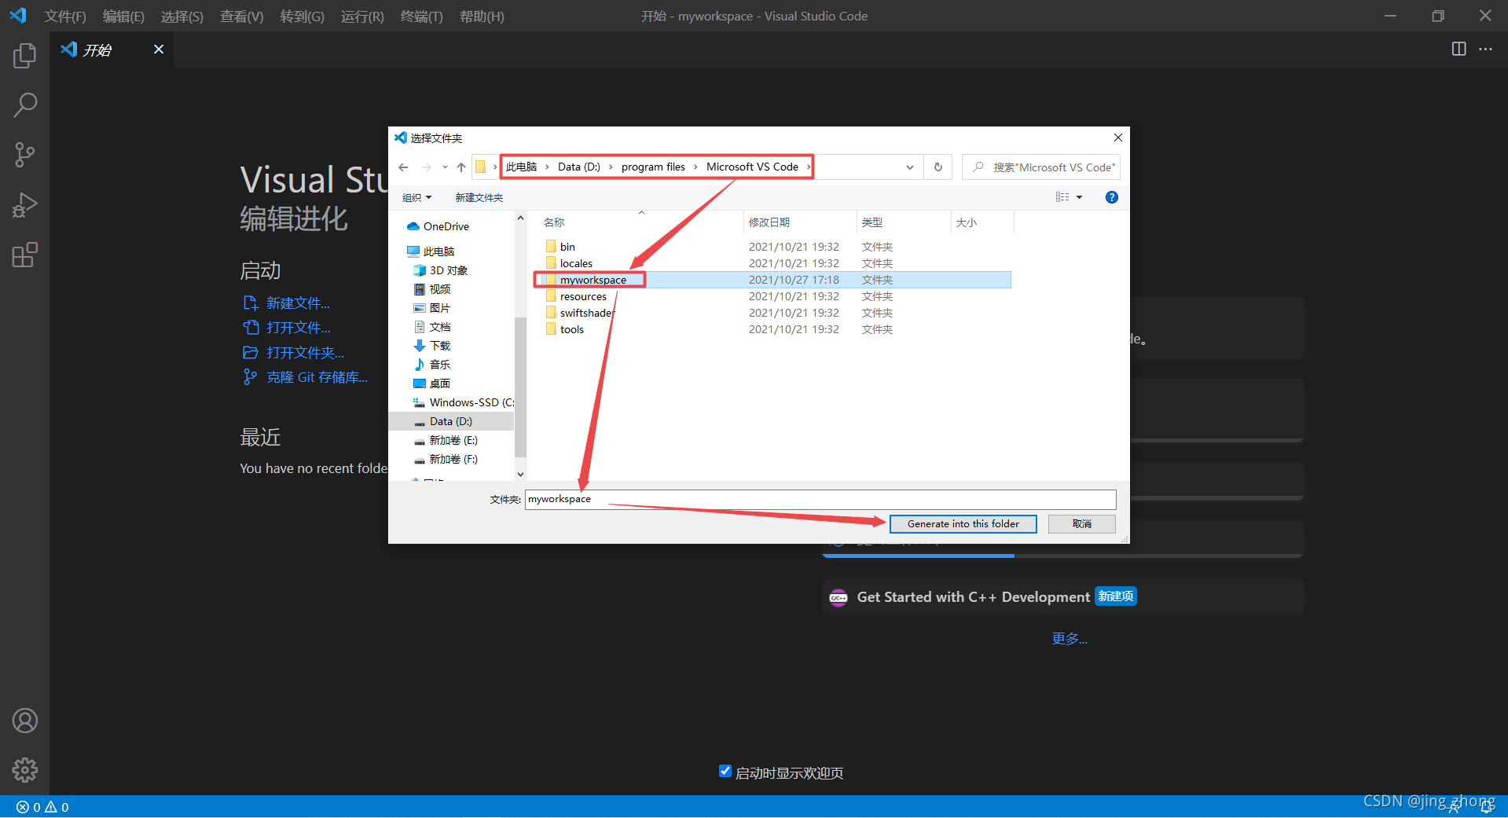Expand chevron after Data (D:) breadcrumb
Image resolution: width=1508 pixels, height=818 pixels.
click(611, 167)
